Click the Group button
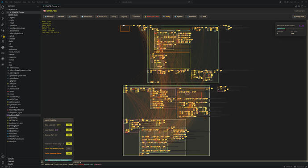 pyautogui.click(x=114, y=16)
